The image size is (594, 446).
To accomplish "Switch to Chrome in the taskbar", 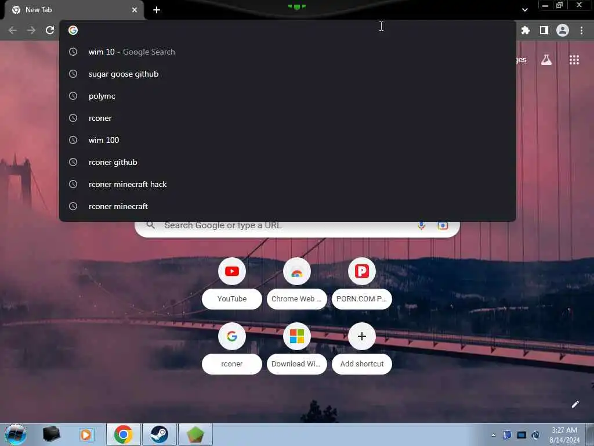I will [123, 434].
